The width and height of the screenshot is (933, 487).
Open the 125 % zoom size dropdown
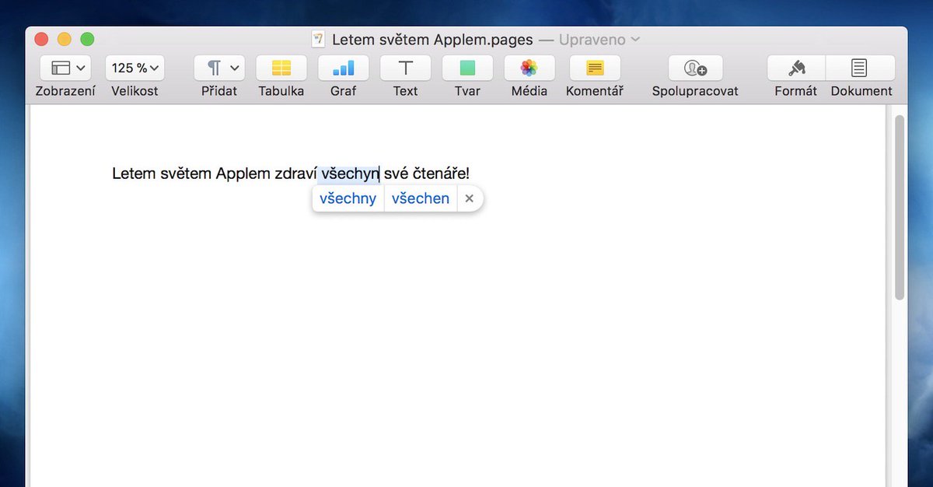[135, 68]
